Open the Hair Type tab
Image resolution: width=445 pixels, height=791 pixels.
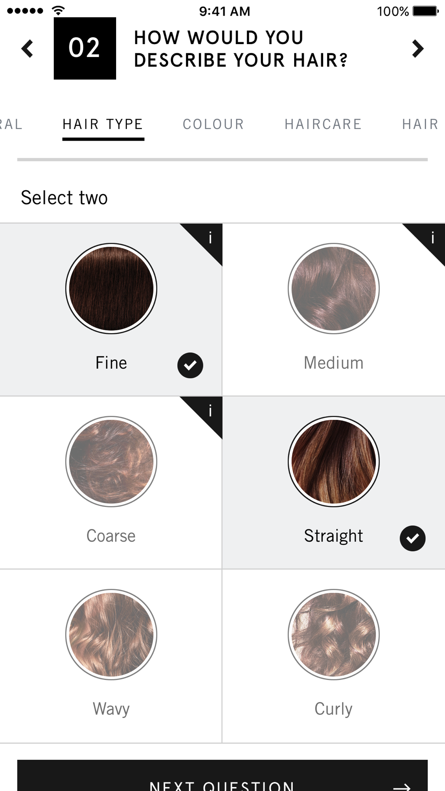[x=103, y=124]
